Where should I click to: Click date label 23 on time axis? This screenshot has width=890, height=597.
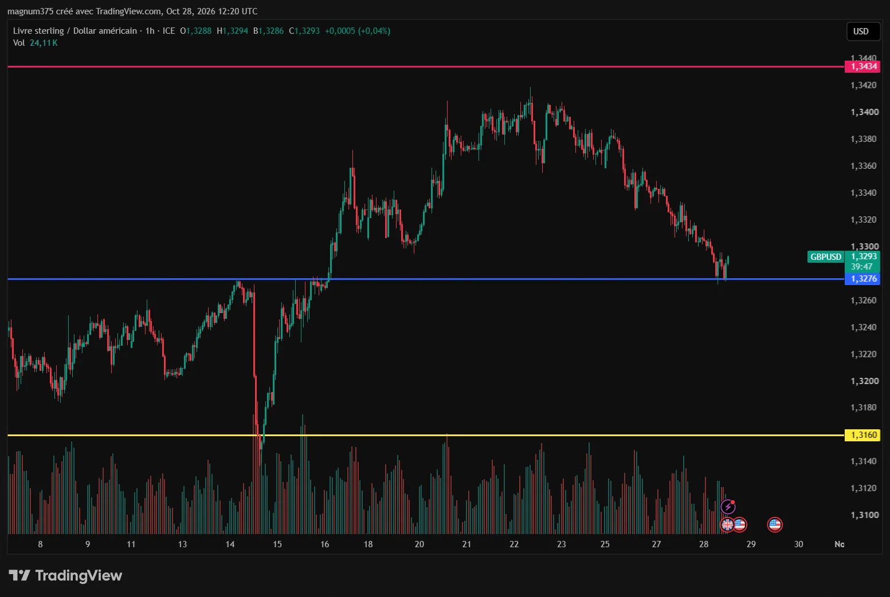pyautogui.click(x=562, y=544)
